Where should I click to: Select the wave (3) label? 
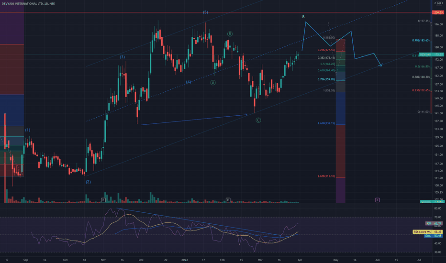click(122, 57)
